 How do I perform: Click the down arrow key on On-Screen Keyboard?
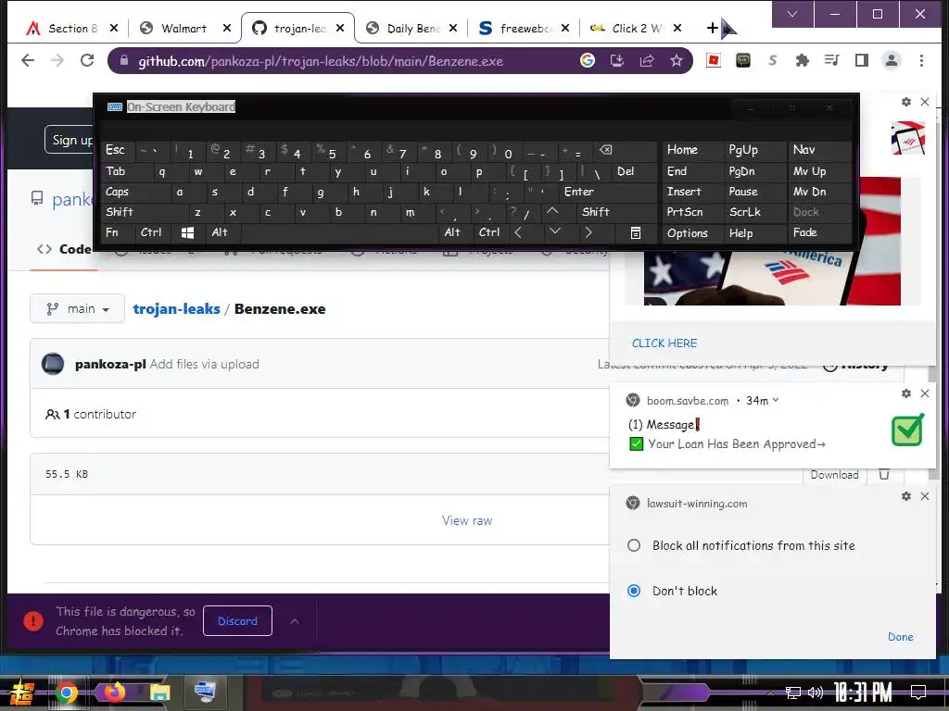[554, 232]
